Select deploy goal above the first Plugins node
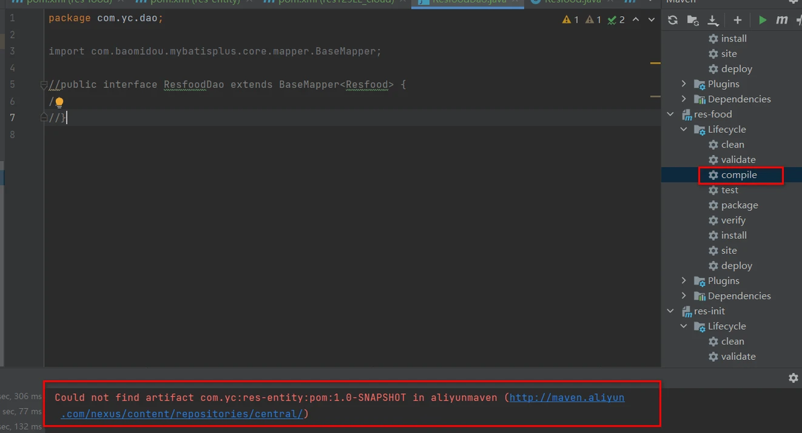The image size is (802, 433). (737, 69)
